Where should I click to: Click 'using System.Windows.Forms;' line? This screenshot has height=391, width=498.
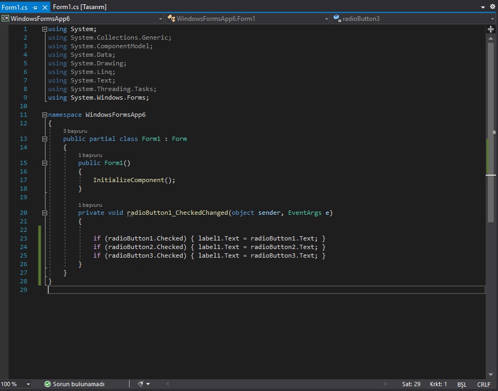pyautogui.click(x=99, y=98)
